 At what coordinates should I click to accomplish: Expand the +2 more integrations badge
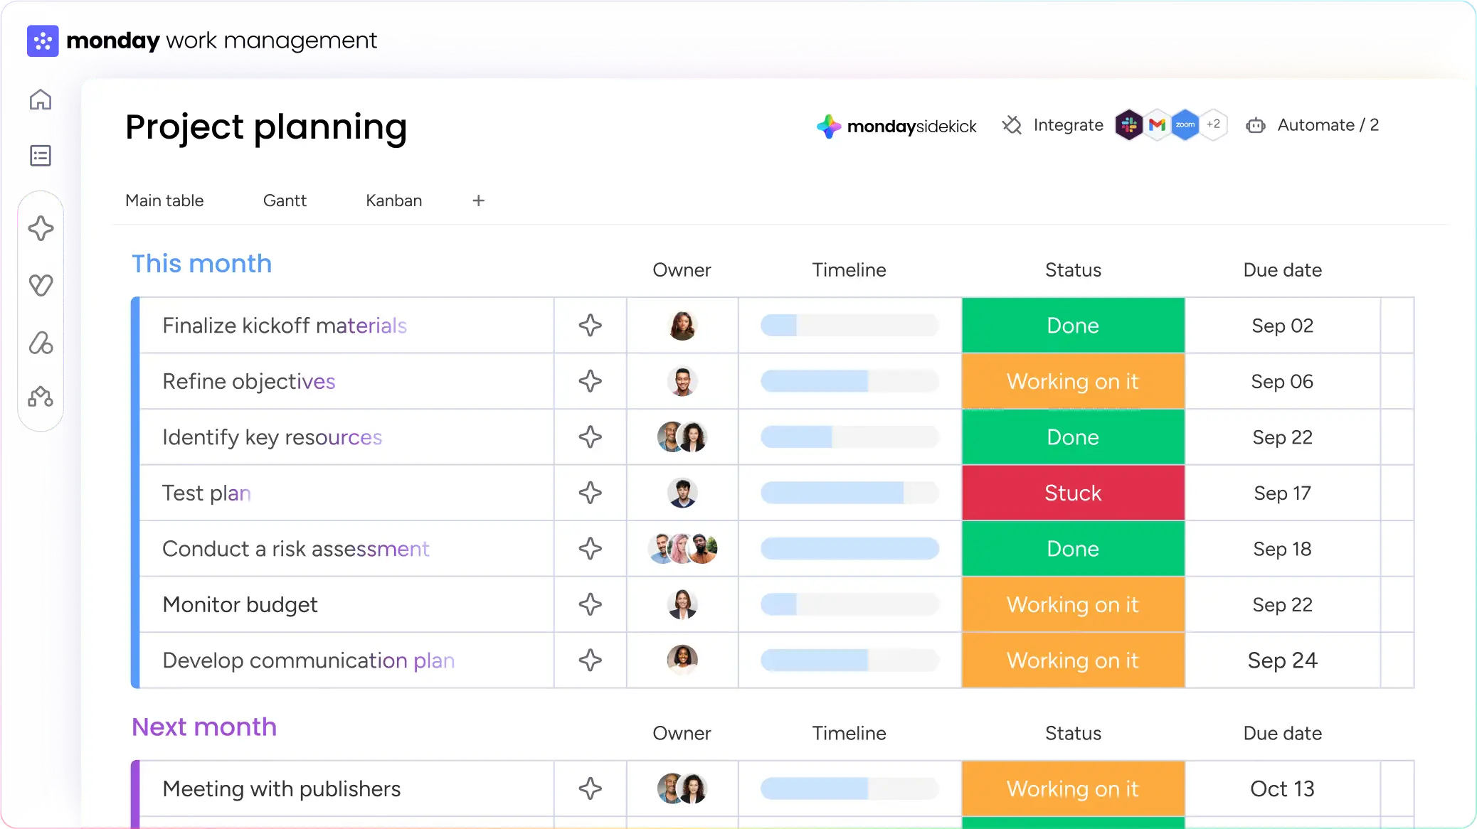[x=1214, y=124]
